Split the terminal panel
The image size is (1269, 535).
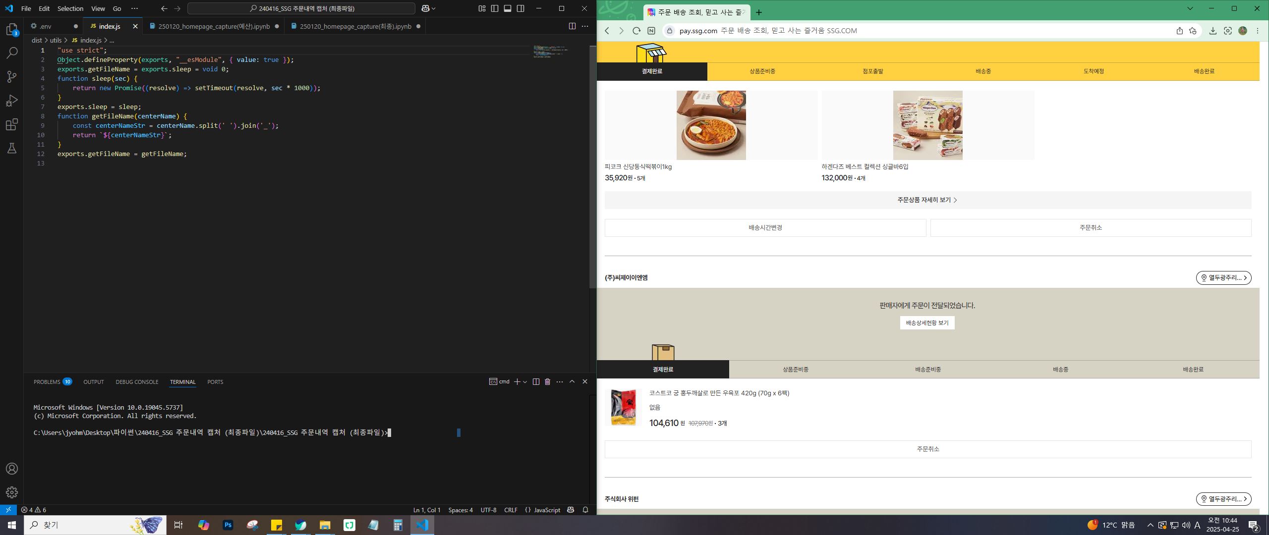(x=536, y=381)
